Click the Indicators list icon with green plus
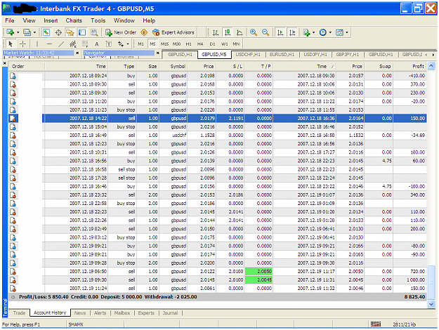Image resolution: width=439 pixels, height=330 pixels. click(306, 32)
